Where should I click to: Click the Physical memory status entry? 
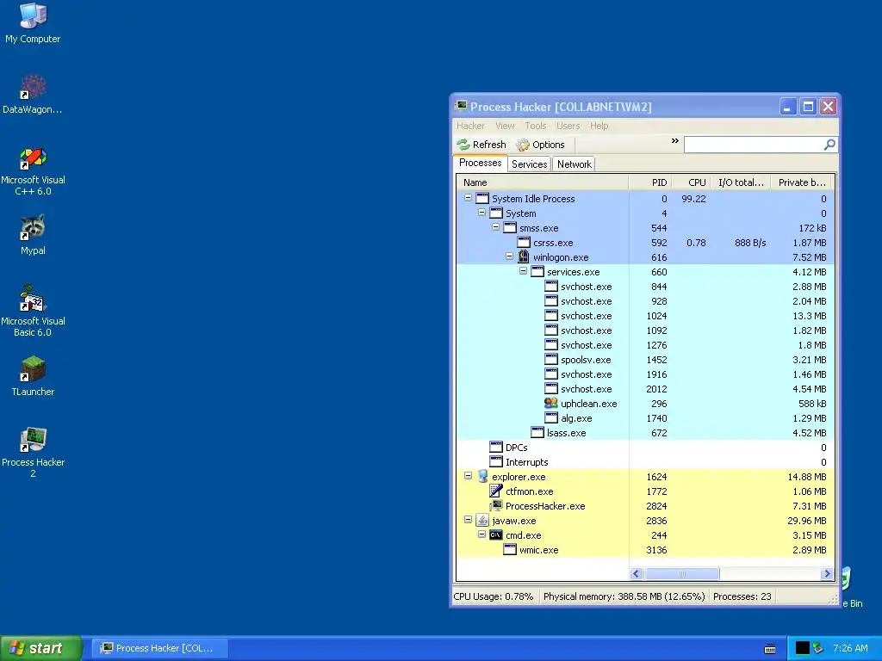point(624,596)
